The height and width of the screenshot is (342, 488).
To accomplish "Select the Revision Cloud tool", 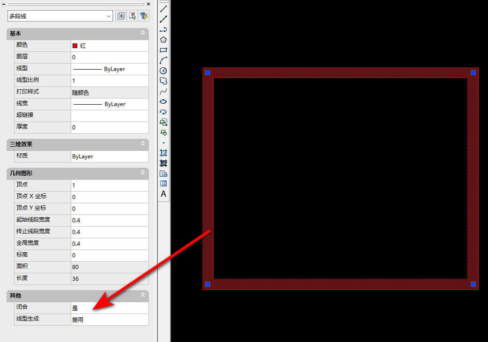I will 163,81.
